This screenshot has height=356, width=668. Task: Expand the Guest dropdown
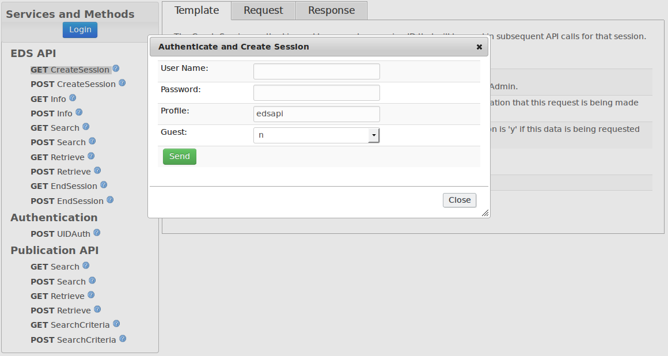374,135
